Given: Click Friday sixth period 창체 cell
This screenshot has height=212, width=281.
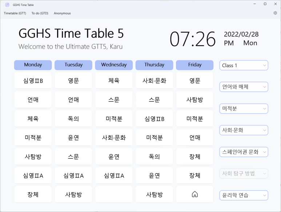Looking at the screenshot, I should pos(195,175).
